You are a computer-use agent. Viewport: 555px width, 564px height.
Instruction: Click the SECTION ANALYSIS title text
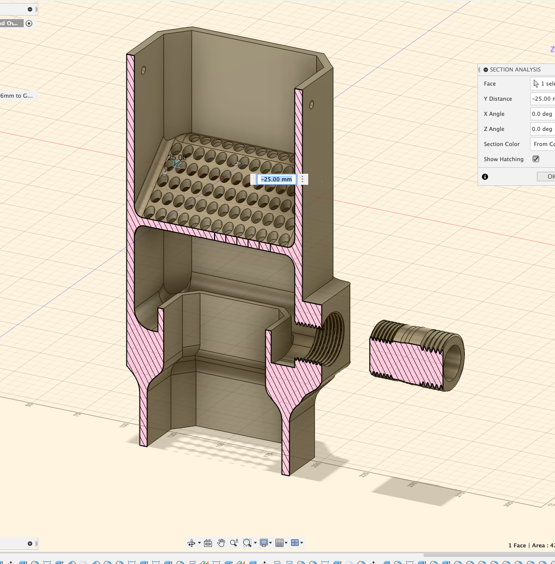tap(515, 69)
